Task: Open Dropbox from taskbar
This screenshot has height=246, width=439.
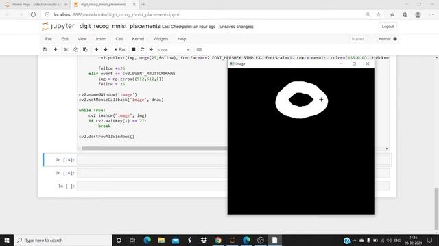Action: click(x=204, y=240)
